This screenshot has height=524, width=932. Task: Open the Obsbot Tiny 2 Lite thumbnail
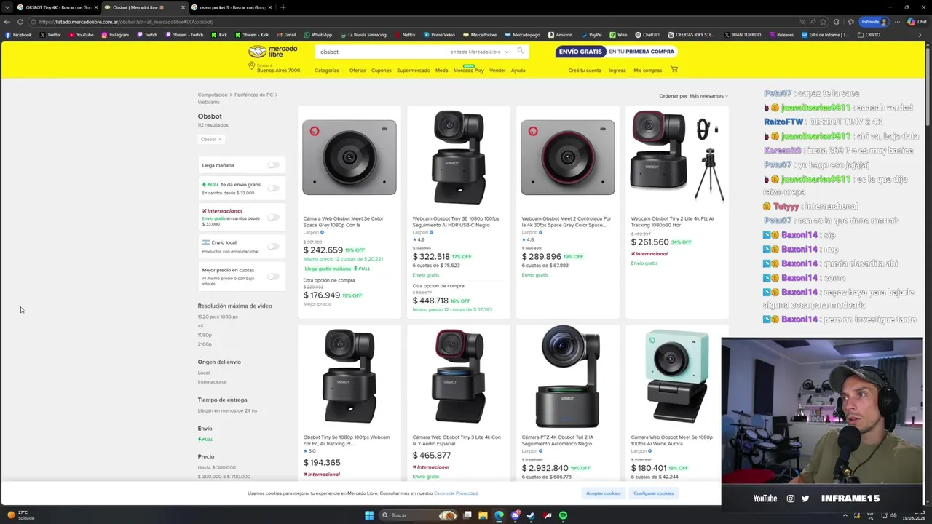[677, 158]
